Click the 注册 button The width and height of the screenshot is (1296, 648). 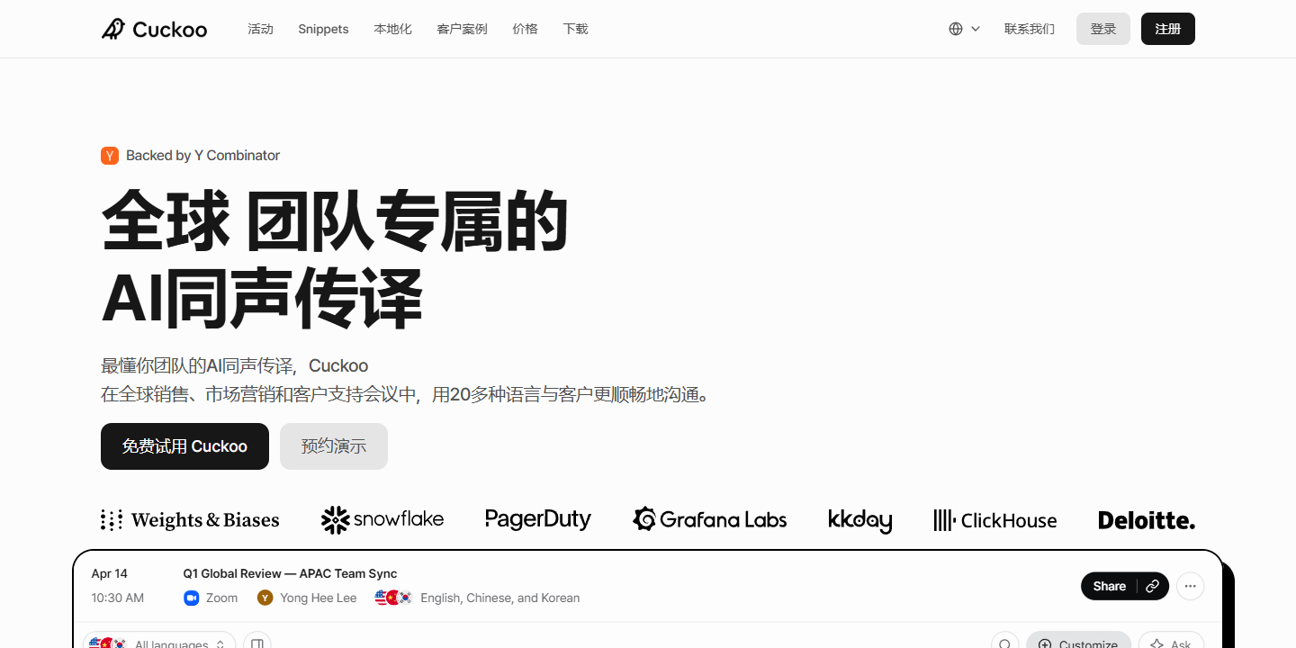point(1168,29)
